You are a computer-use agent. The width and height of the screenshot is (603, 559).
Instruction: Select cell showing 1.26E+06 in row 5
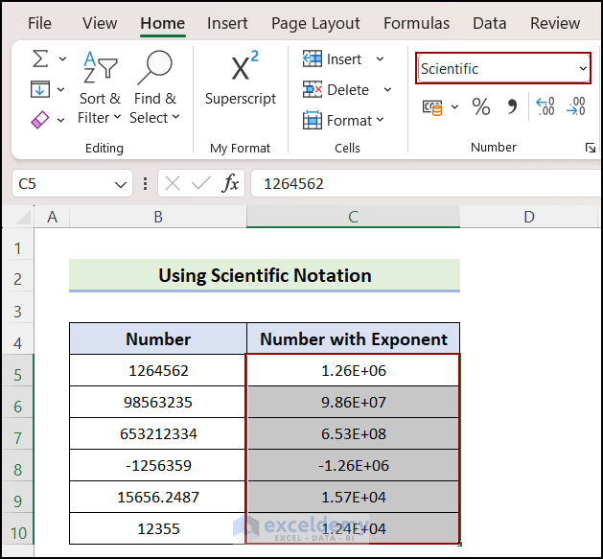point(353,370)
